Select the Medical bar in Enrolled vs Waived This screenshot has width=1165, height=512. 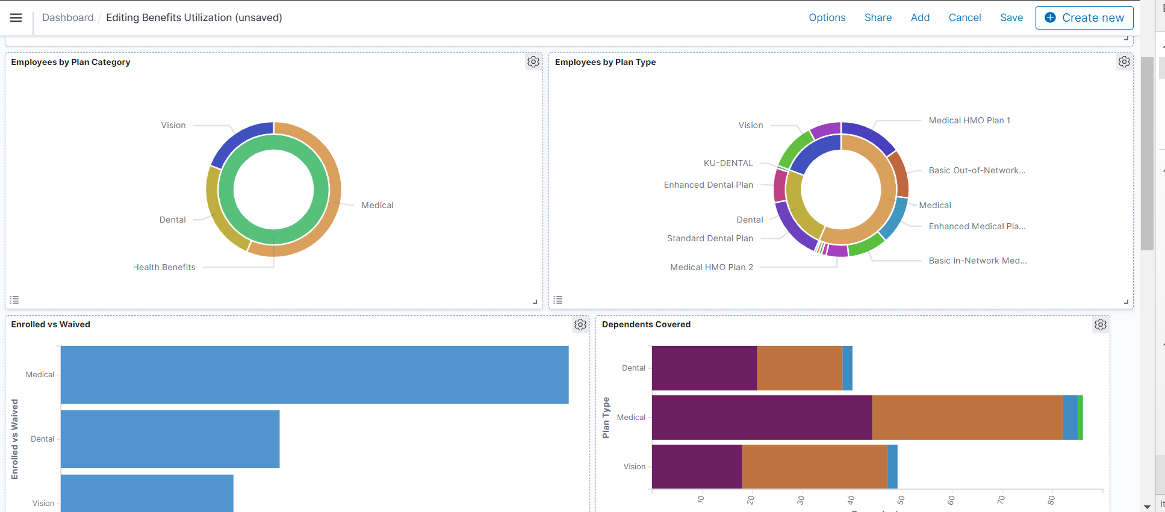click(314, 374)
